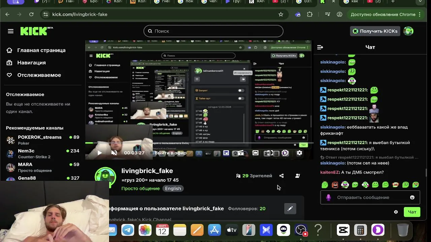Image resolution: width=431 pixels, height=242 pixels.
Task: Toggle theater mode in the player
Action: (256, 153)
